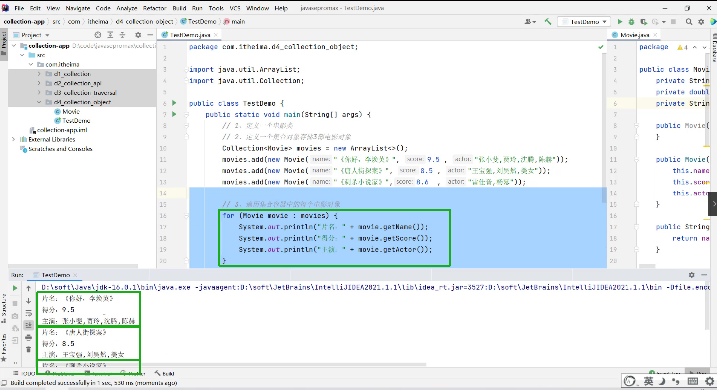
Task: Clear console output with the trash icon
Action: pyautogui.click(x=28, y=350)
